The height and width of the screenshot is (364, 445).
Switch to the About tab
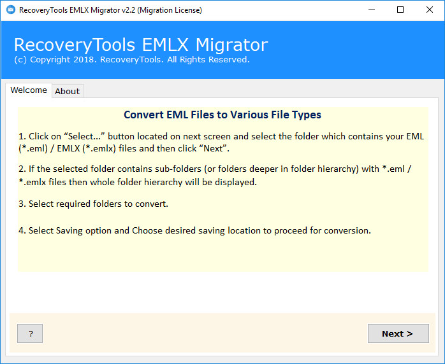pyautogui.click(x=68, y=91)
